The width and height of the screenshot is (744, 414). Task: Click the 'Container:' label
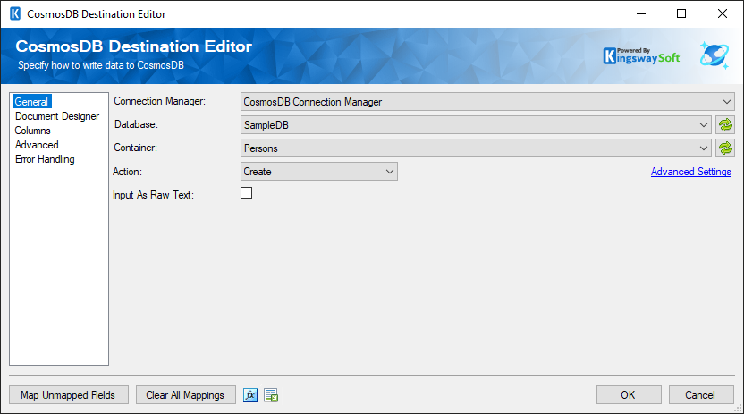pyautogui.click(x=136, y=148)
